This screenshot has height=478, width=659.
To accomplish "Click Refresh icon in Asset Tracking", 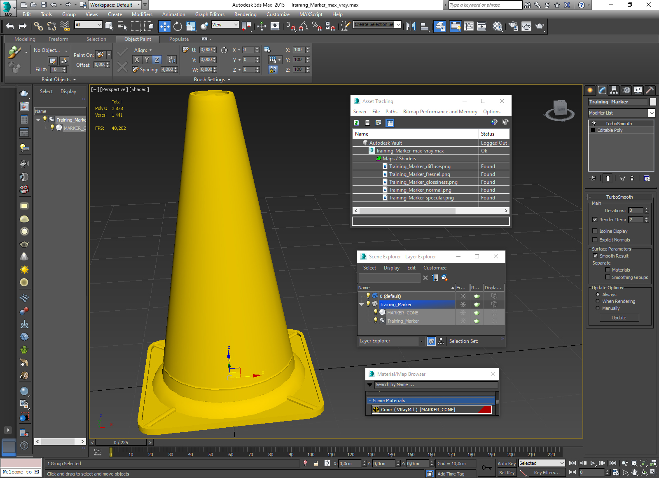I will pyautogui.click(x=356, y=122).
